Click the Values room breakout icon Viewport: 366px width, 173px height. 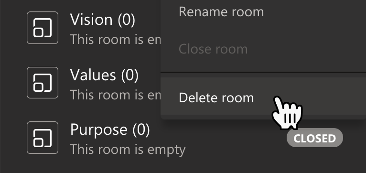(x=43, y=83)
